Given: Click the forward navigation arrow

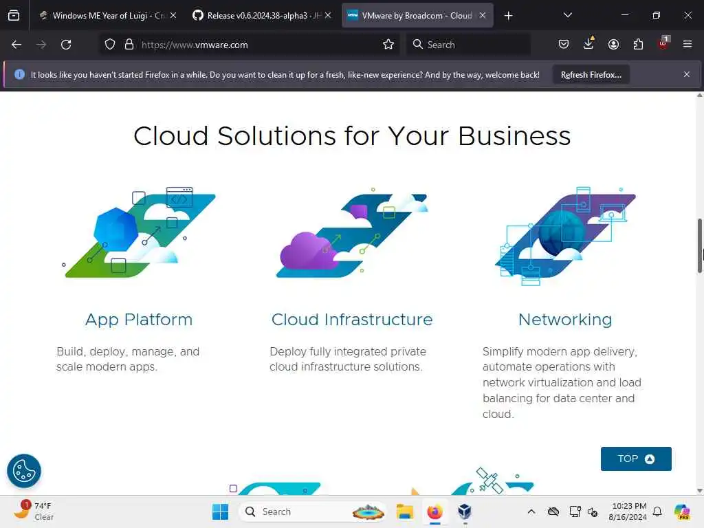Looking at the screenshot, I should [x=41, y=45].
